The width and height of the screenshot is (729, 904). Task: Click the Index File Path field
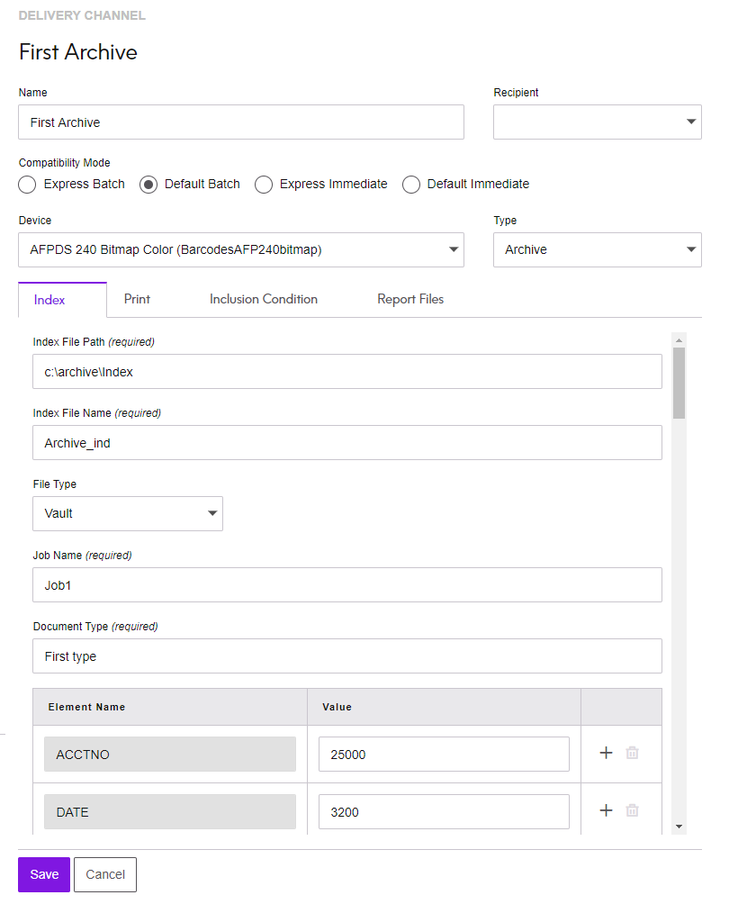[x=346, y=371]
